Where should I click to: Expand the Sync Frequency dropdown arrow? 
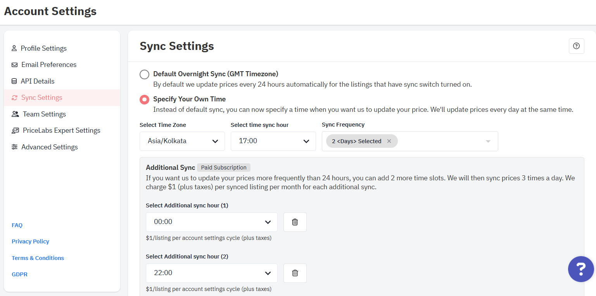(x=488, y=141)
